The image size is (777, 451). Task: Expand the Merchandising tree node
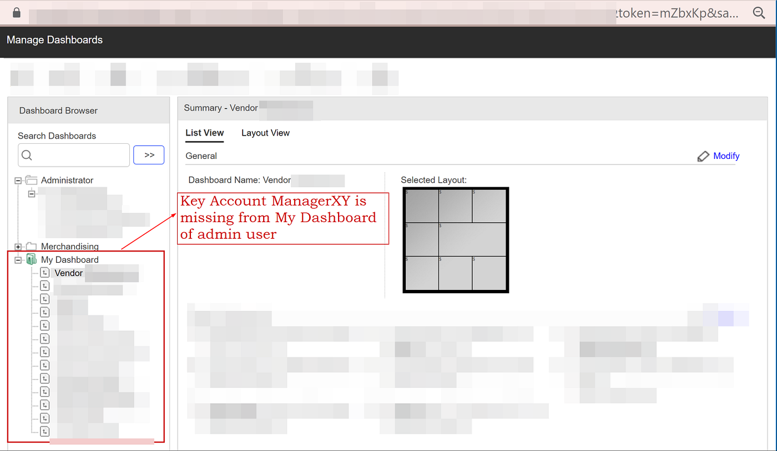coord(18,247)
